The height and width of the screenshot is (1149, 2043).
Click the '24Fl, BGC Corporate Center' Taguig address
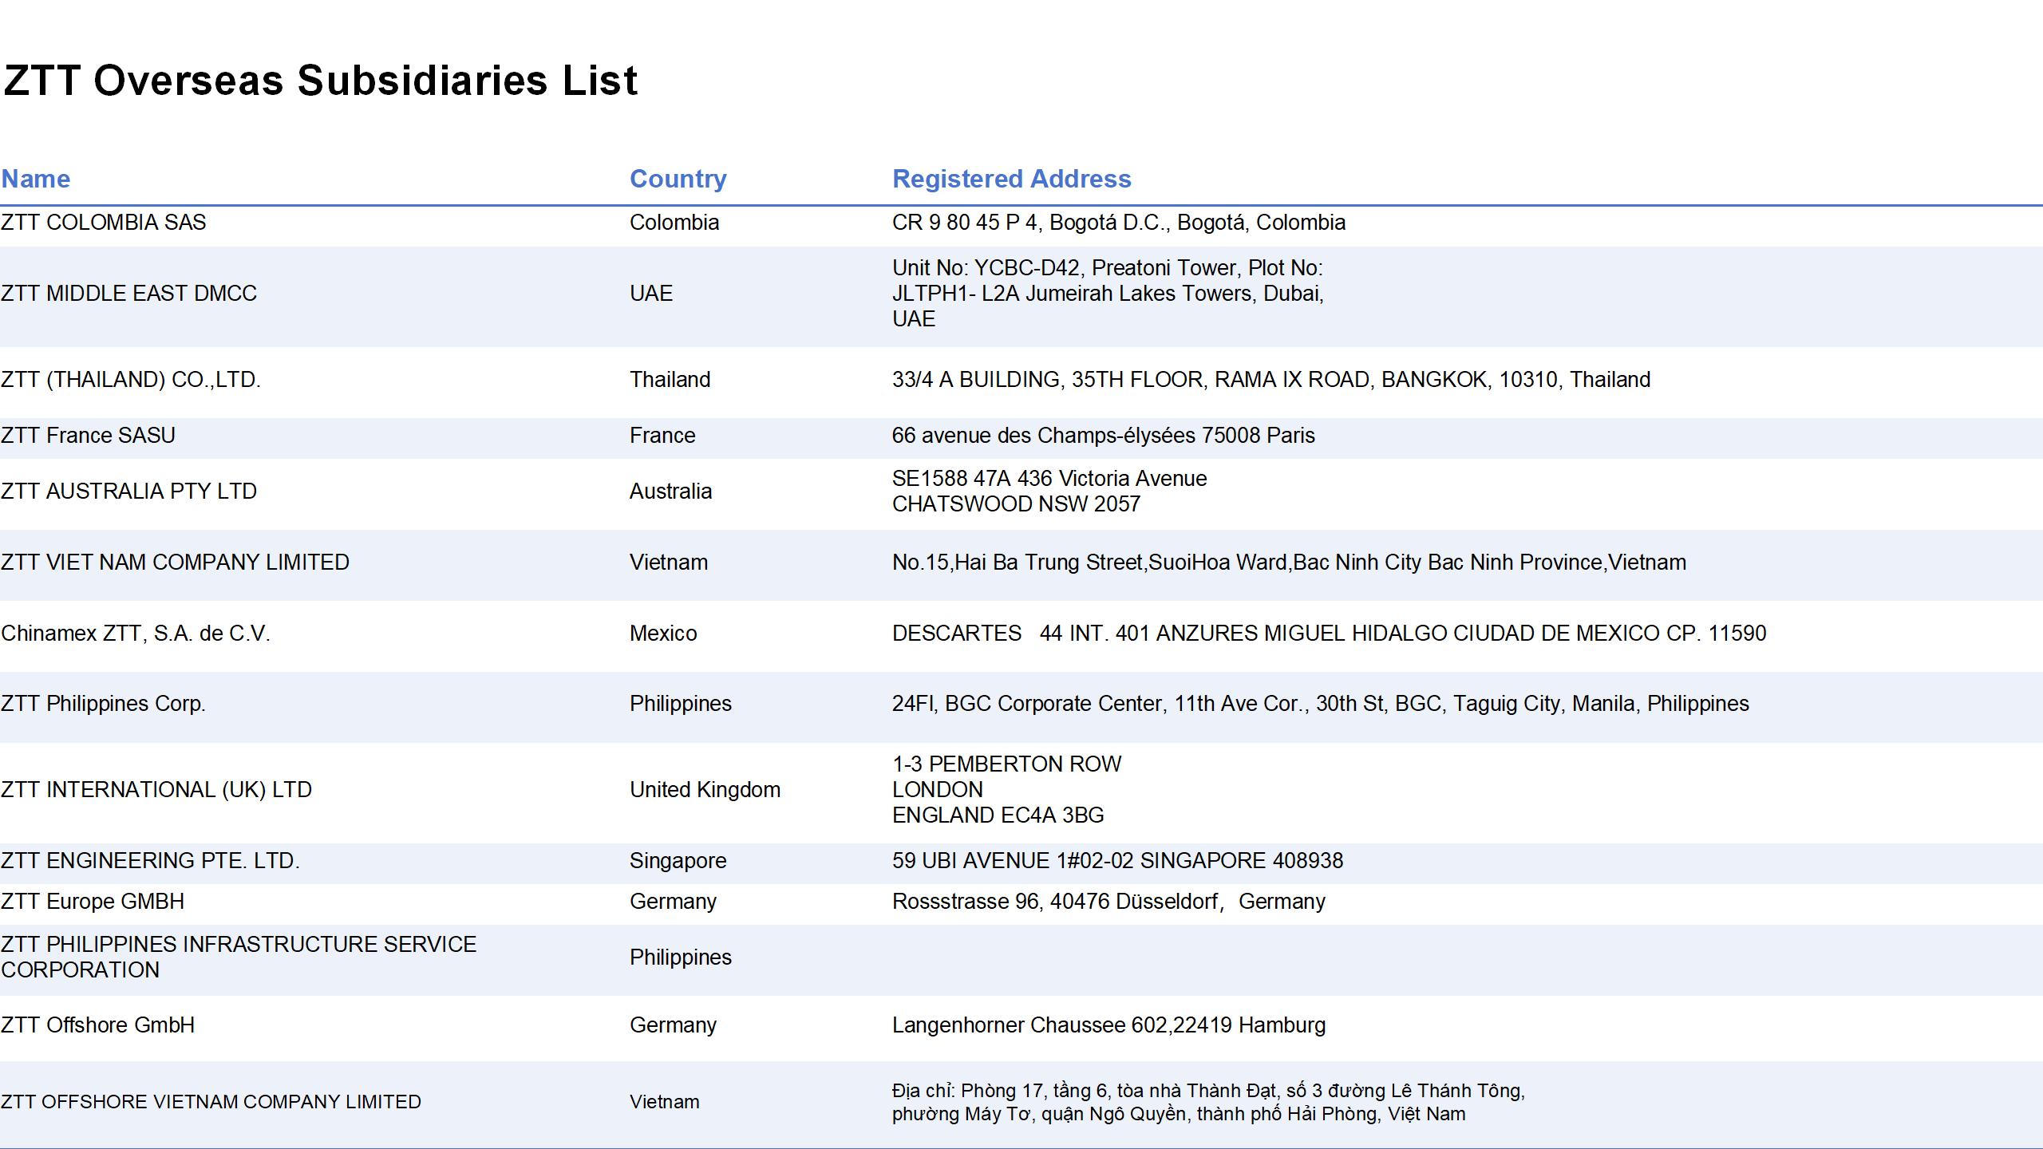1321,704
